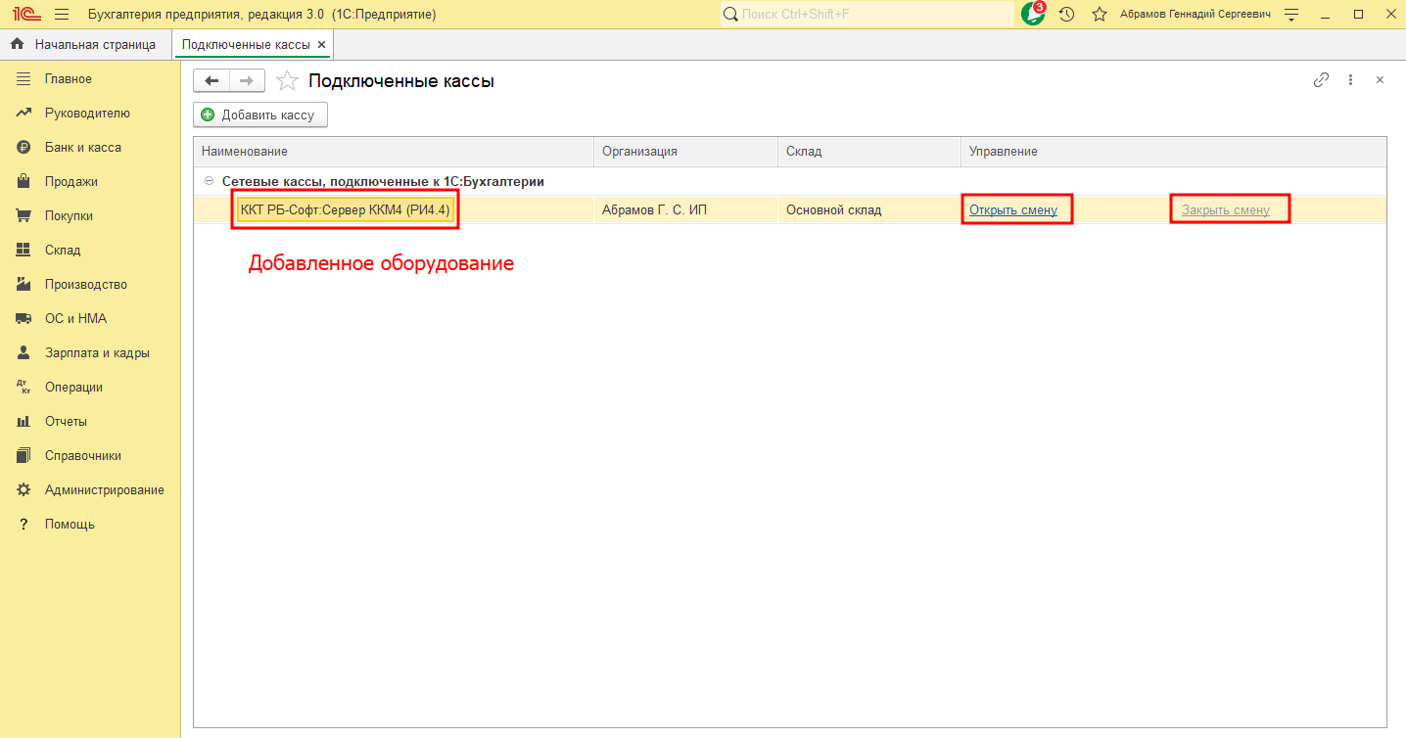The width and height of the screenshot is (1406, 738).
Task: Click Склад column header
Action: (869, 152)
